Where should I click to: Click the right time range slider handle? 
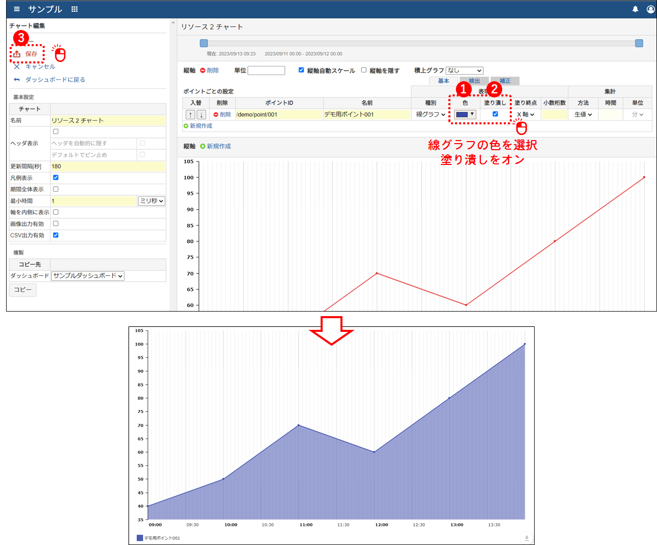[x=639, y=43]
